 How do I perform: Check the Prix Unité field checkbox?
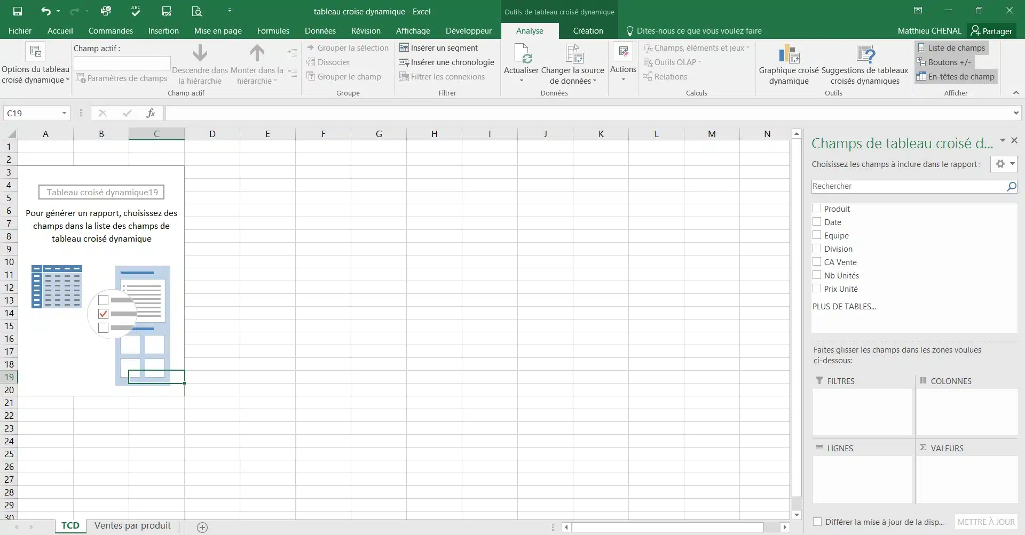pyautogui.click(x=817, y=289)
